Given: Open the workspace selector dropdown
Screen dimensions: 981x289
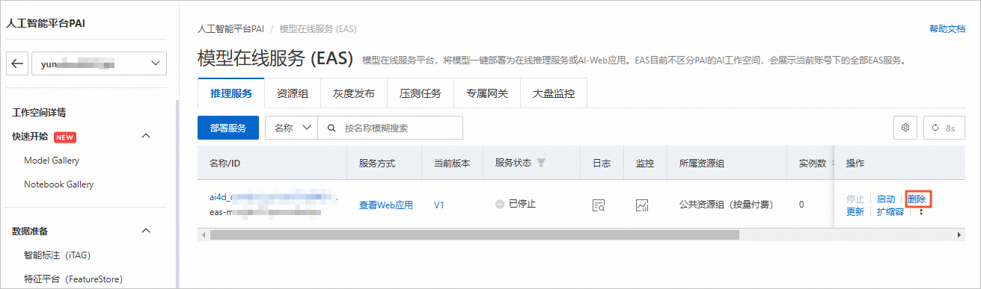Looking at the screenshot, I should tap(99, 64).
